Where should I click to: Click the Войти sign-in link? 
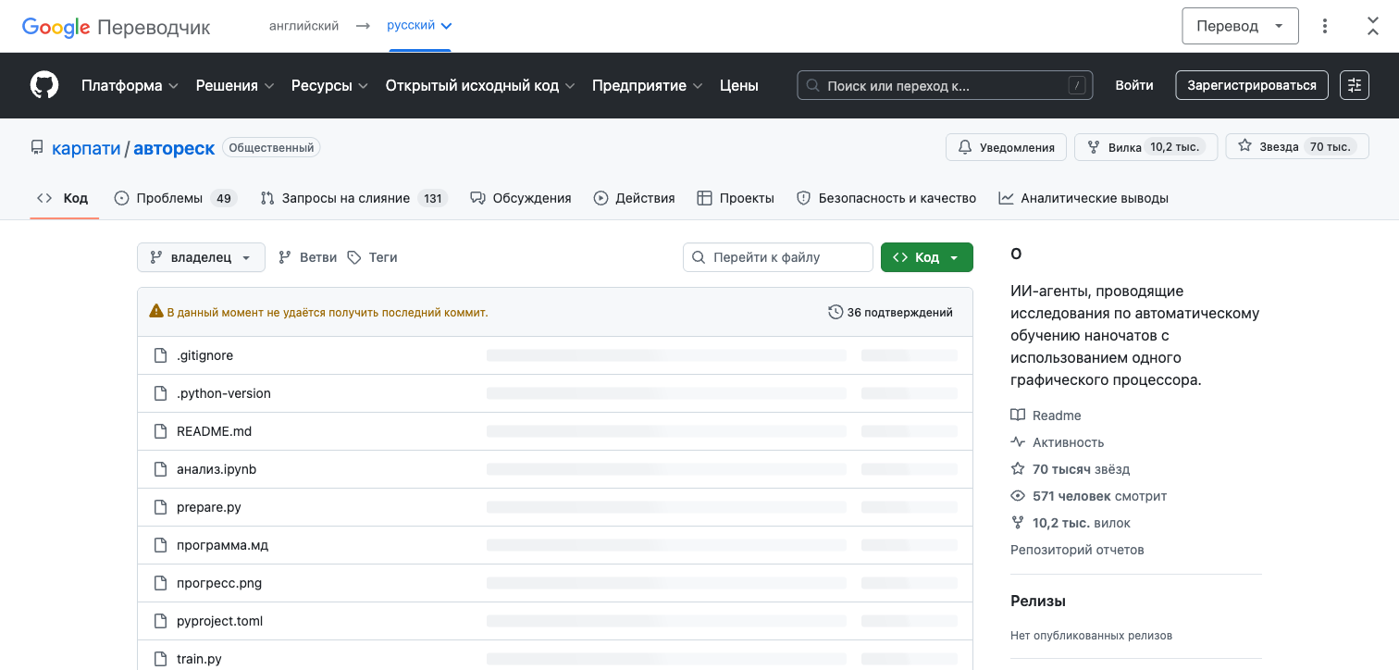(x=1134, y=85)
